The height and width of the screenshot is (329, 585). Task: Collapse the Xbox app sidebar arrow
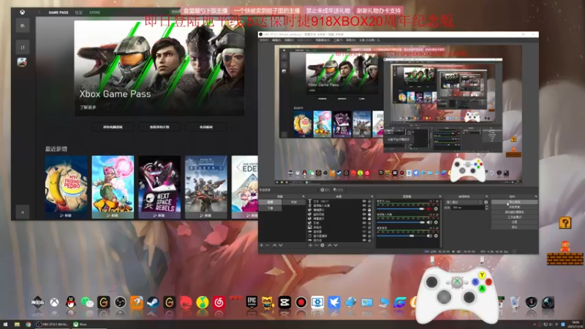[x=23, y=212]
